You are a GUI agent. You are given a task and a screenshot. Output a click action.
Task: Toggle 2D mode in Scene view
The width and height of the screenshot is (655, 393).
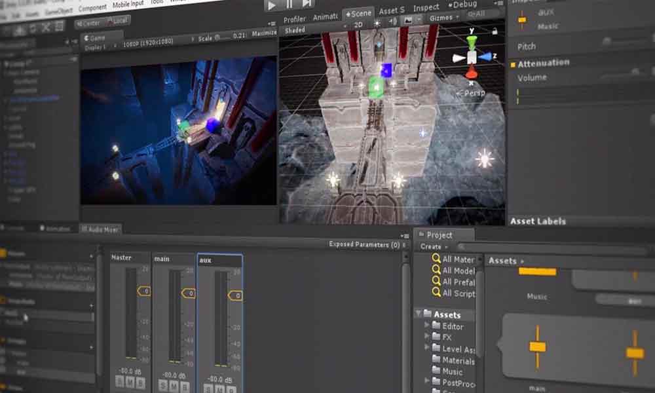tap(358, 25)
